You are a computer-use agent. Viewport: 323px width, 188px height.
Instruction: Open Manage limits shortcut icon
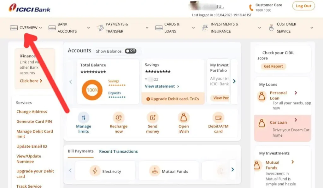point(83,118)
